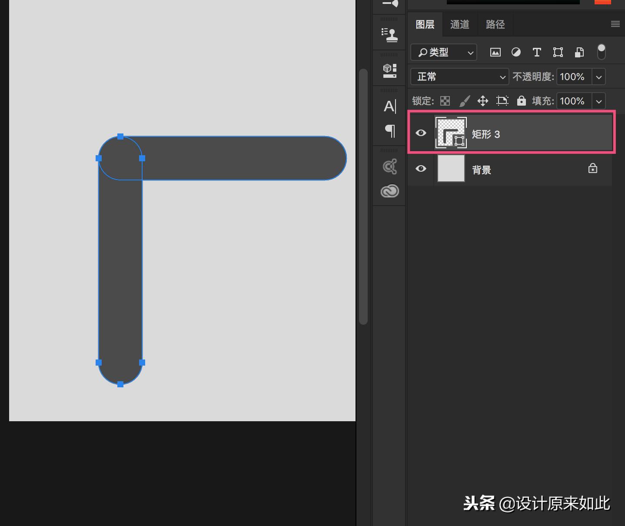625x526 pixels.
Task: Hide the 矩形 3 layer
Action: 420,133
